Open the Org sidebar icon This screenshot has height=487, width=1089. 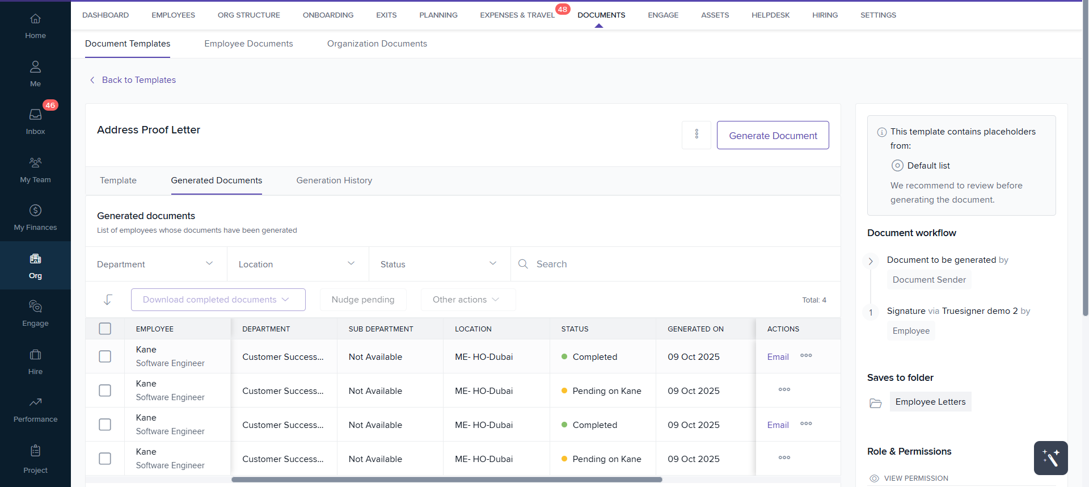(x=35, y=258)
